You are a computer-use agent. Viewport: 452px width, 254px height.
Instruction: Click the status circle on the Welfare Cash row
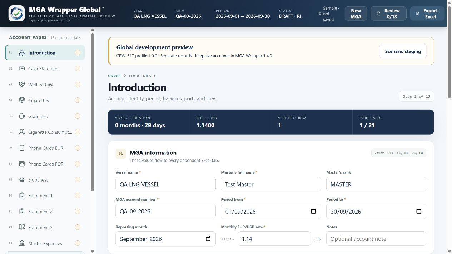[x=78, y=85]
